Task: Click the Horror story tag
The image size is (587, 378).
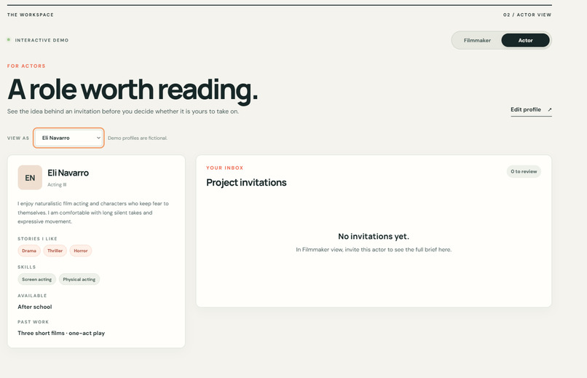Action: tap(81, 251)
